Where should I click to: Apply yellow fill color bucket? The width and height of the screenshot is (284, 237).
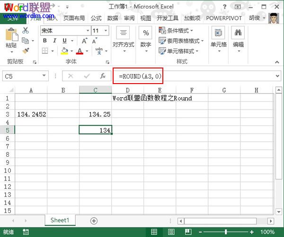[64, 51]
